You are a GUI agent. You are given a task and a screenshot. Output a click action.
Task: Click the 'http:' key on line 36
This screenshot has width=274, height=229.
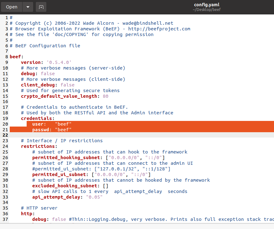pos(28,214)
